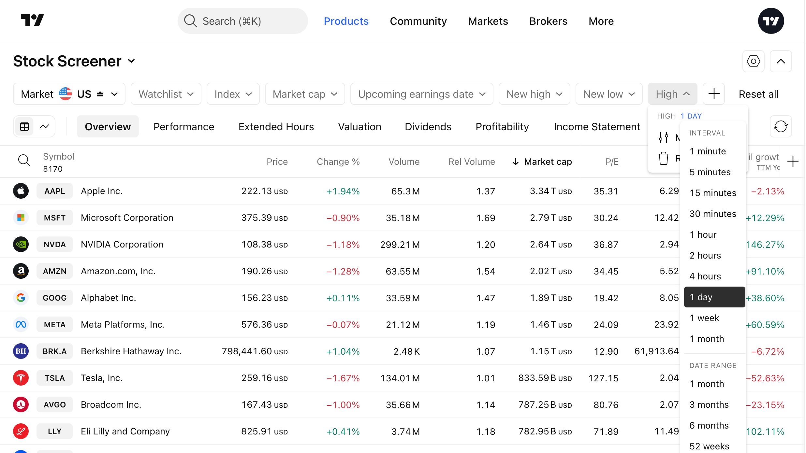The image size is (806, 453).
Task: Open the Community navigation link
Action: (x=418, y=21)
